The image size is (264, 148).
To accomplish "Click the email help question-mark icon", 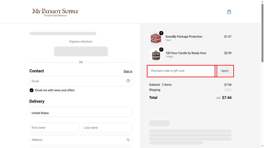I will [x=128, y=81].
